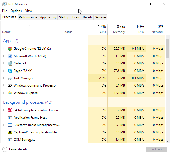Click the CaptureWiz Pro camera icon
The height and width of the screenshot is (156, 170).
[10, 132]
